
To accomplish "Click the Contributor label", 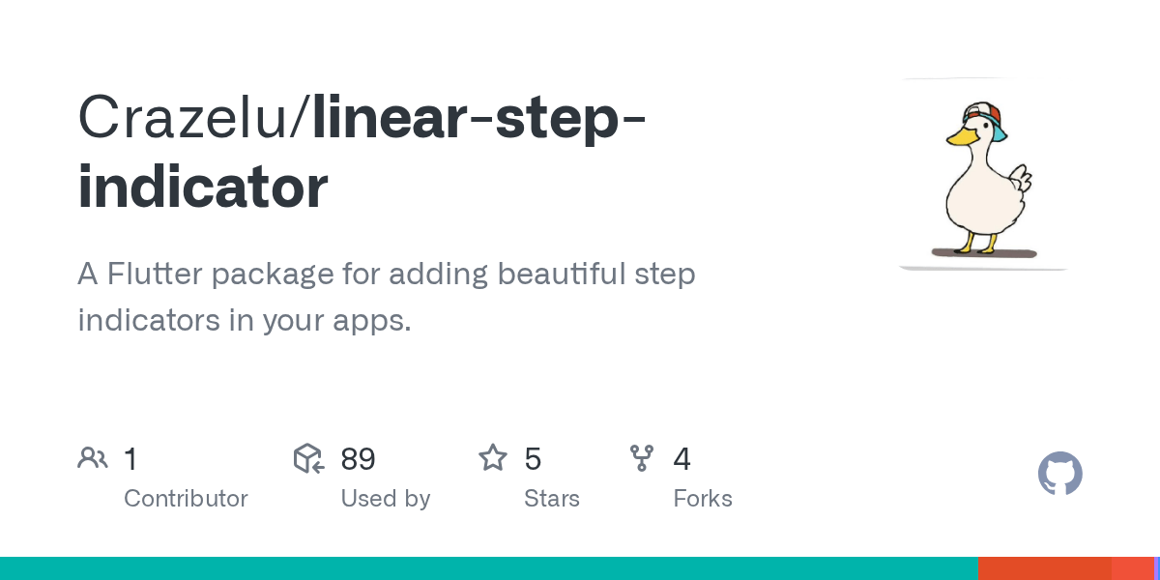I will (186, 499).
